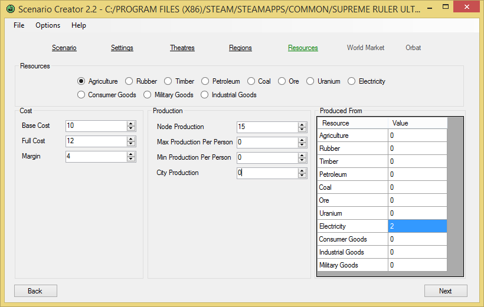
Task: Select the Ore value cell
Action: pos(417,200)
